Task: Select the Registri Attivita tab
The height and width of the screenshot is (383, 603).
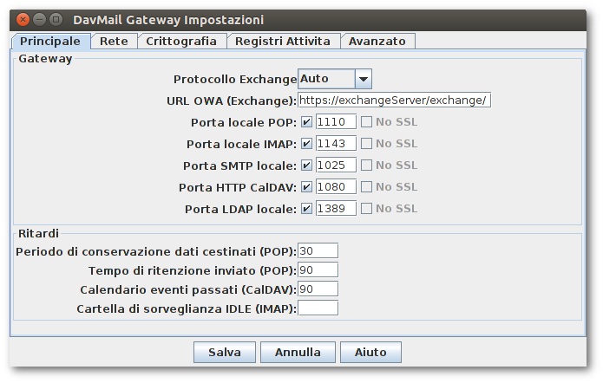Action: (282, 41)
